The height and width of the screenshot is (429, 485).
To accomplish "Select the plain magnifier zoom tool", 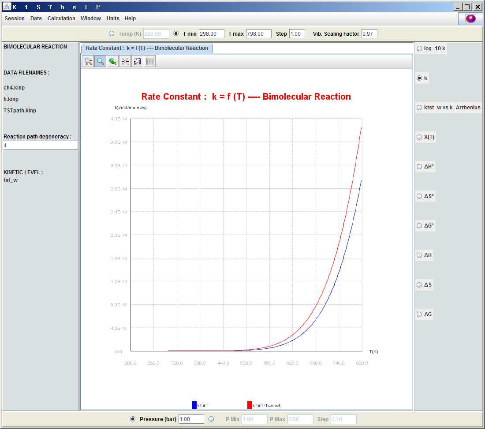I will point(101,61).
